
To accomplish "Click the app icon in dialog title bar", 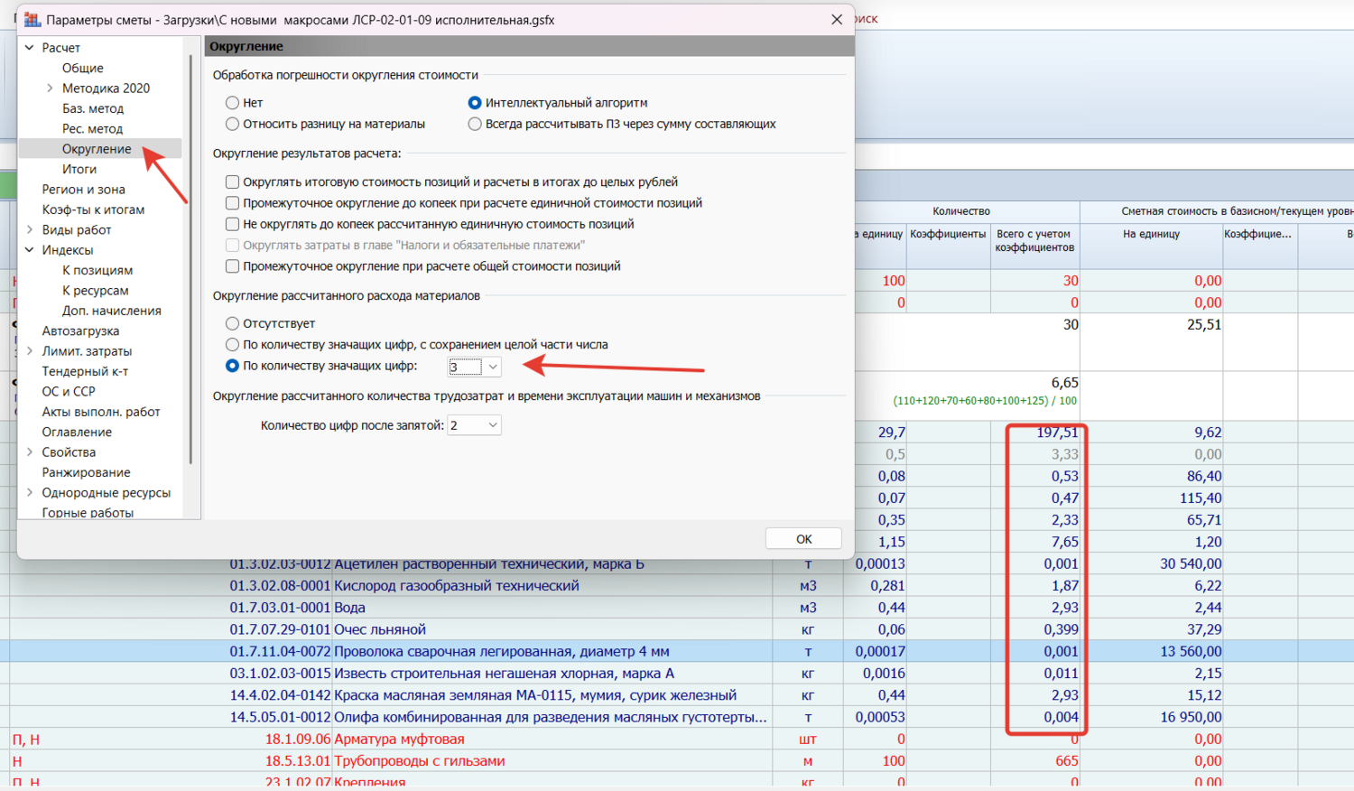I will point(32,20).
